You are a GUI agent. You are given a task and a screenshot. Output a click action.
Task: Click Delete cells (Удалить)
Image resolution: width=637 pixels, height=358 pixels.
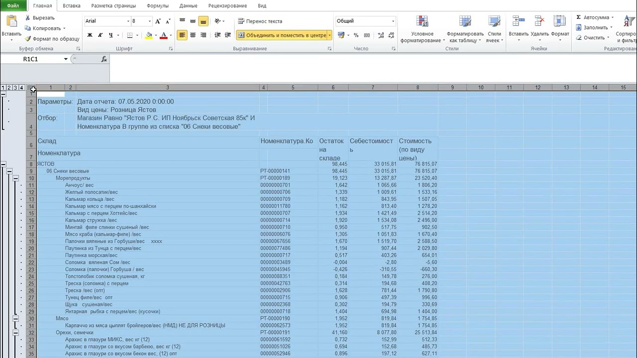[x=539, y=29]
